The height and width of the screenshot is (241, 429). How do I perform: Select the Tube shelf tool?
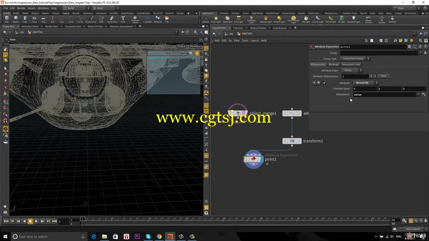(x=25, y=19)
